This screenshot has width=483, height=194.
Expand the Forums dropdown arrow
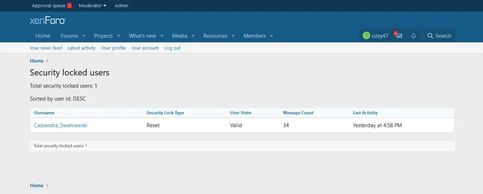point(84,36)
